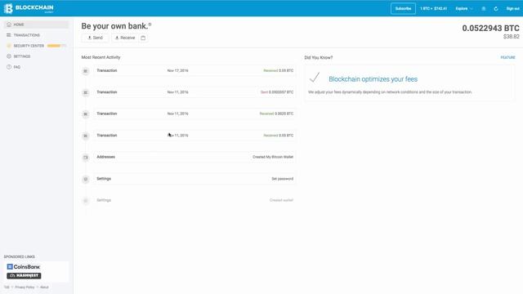523x294 pixels.
Task: Click the Security Center progress bar
Action: click(56, 46)
